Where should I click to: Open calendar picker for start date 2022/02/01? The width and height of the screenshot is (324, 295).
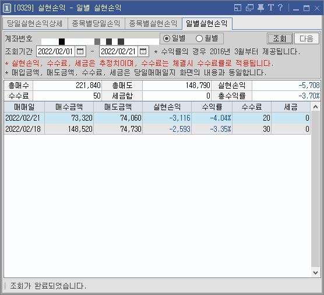[x=80, y=51]
